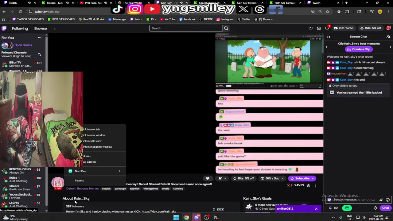This screenshot has width=393, height=221.
Task: Open the emote picker in chat
Action: pos(388,200)
